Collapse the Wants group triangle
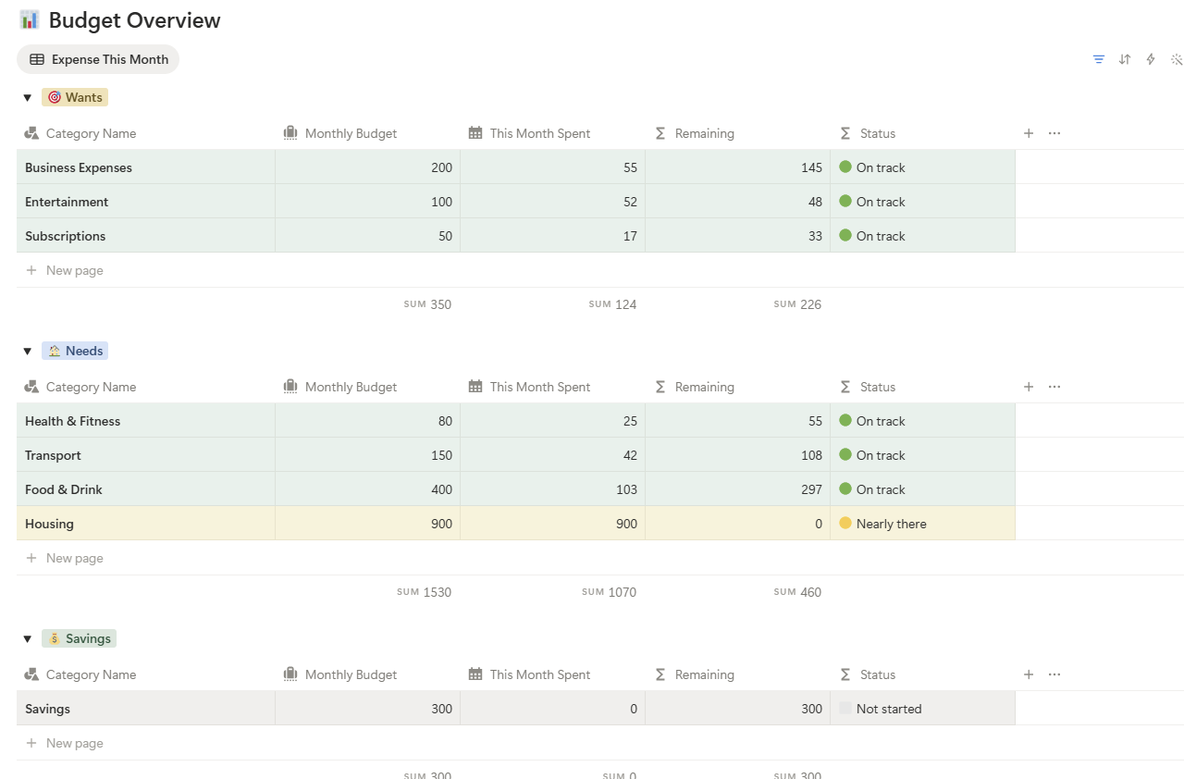1184x779 pixels. [x=27, y=97]
